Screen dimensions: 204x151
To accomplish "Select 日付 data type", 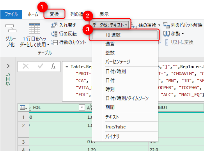I will point(125,81).
